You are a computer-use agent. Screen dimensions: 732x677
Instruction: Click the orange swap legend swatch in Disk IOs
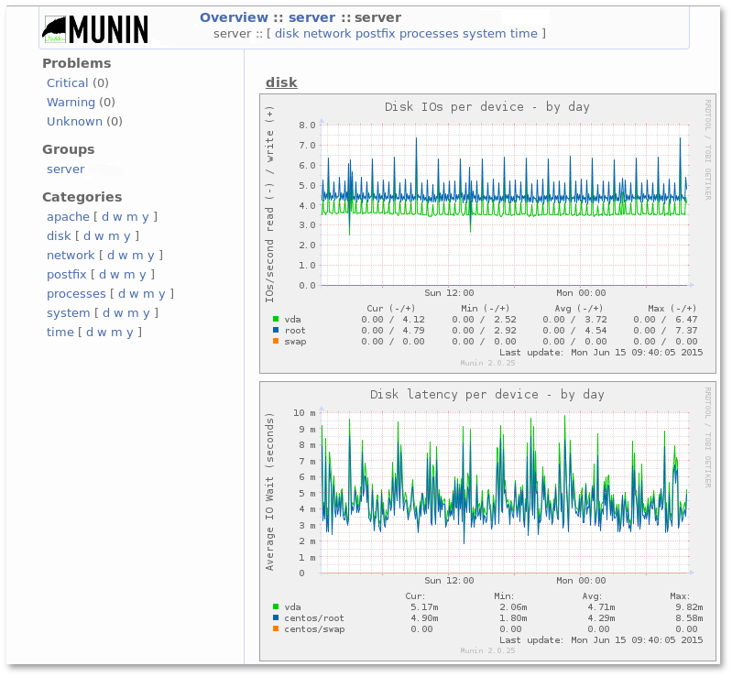pyautogui.click(x=276, y=341)
